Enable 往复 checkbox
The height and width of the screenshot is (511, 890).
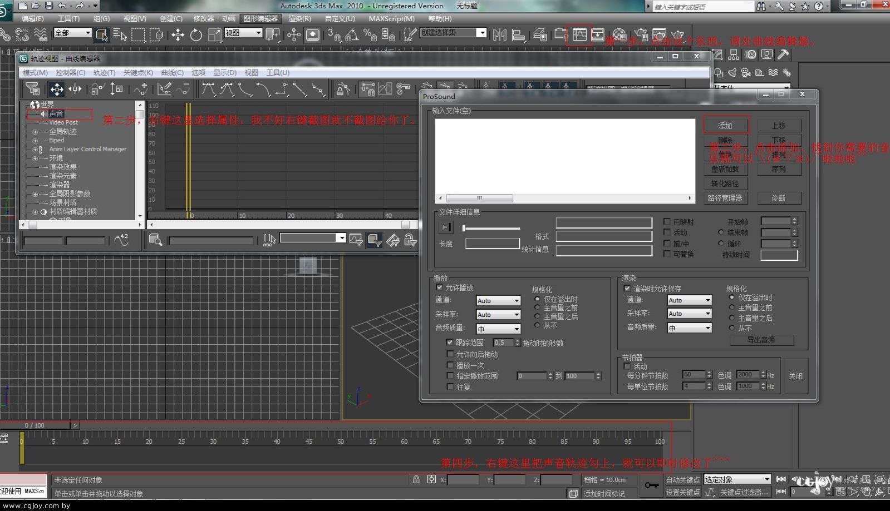click(x=450, y=386)
